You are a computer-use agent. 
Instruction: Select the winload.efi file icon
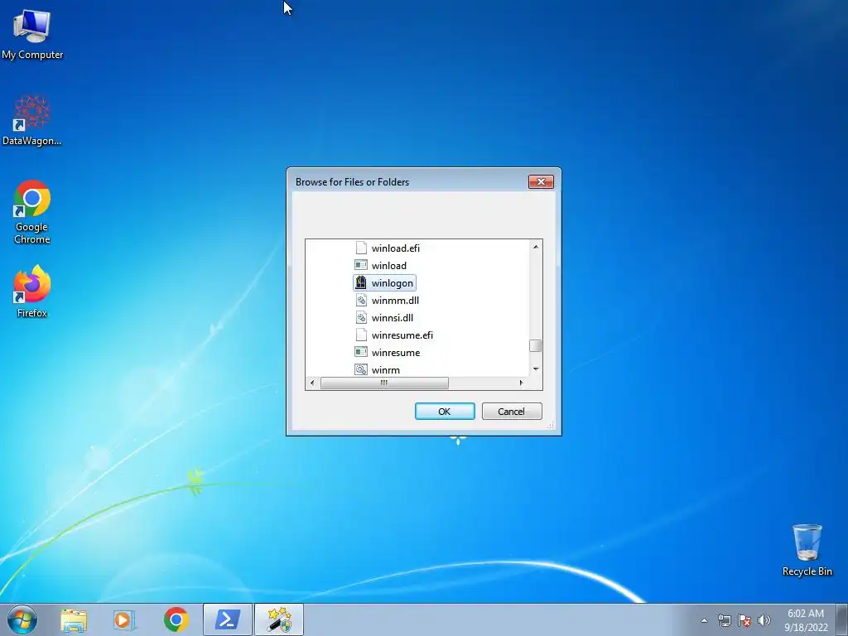[x=361, y=248]
